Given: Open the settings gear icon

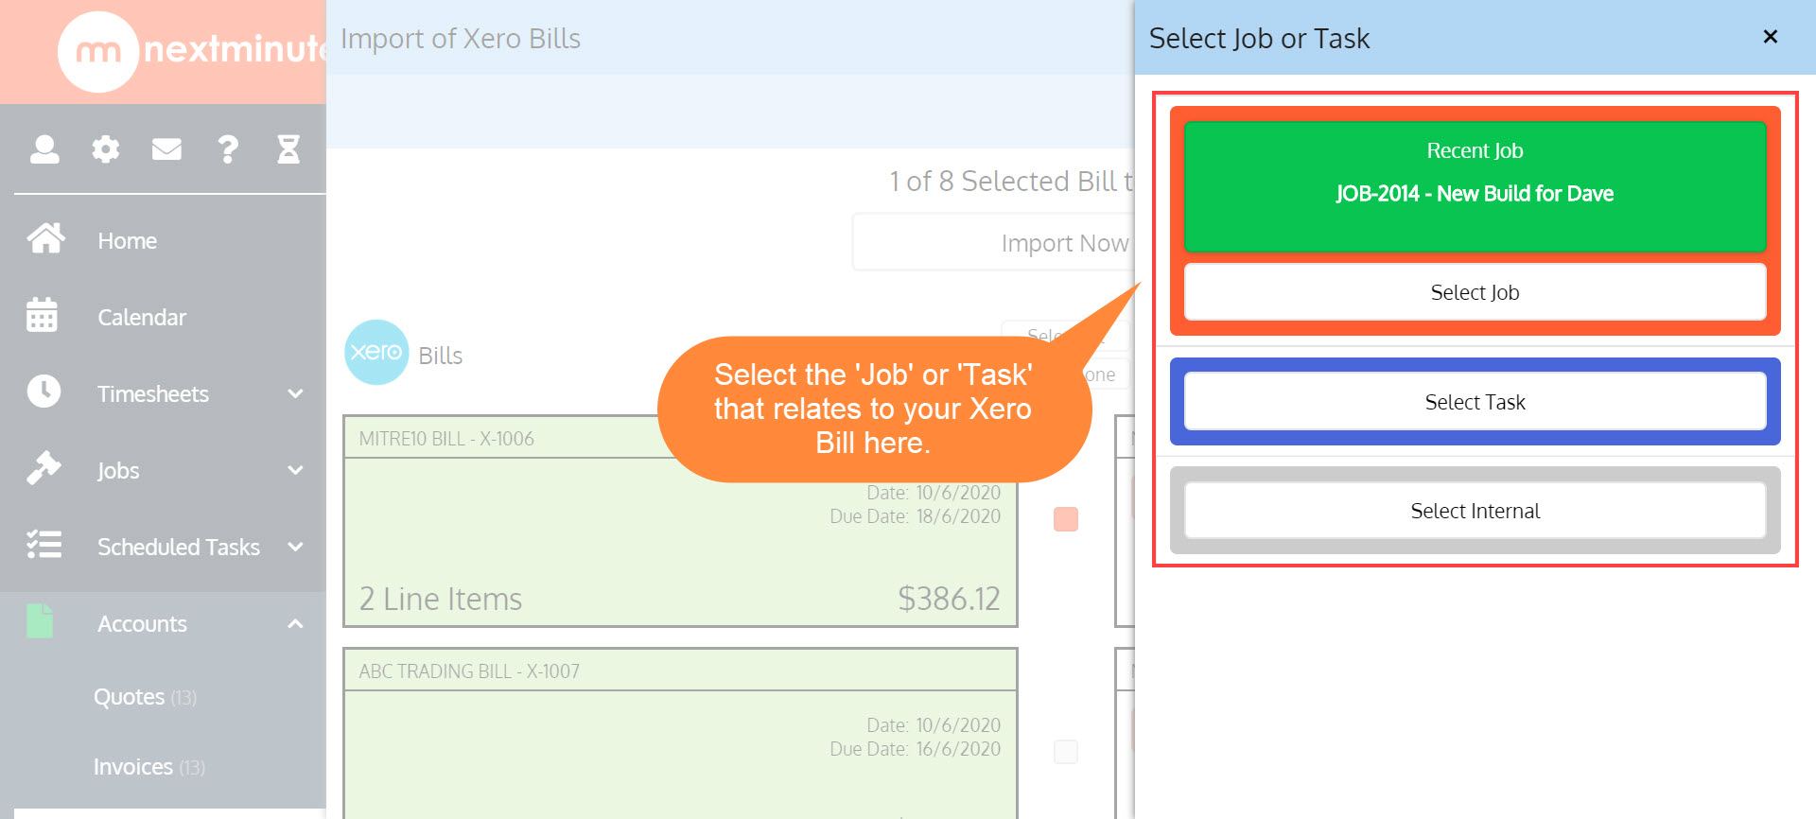Looking at the screenshot, I should pyautogui.click(x=106, y=148).
